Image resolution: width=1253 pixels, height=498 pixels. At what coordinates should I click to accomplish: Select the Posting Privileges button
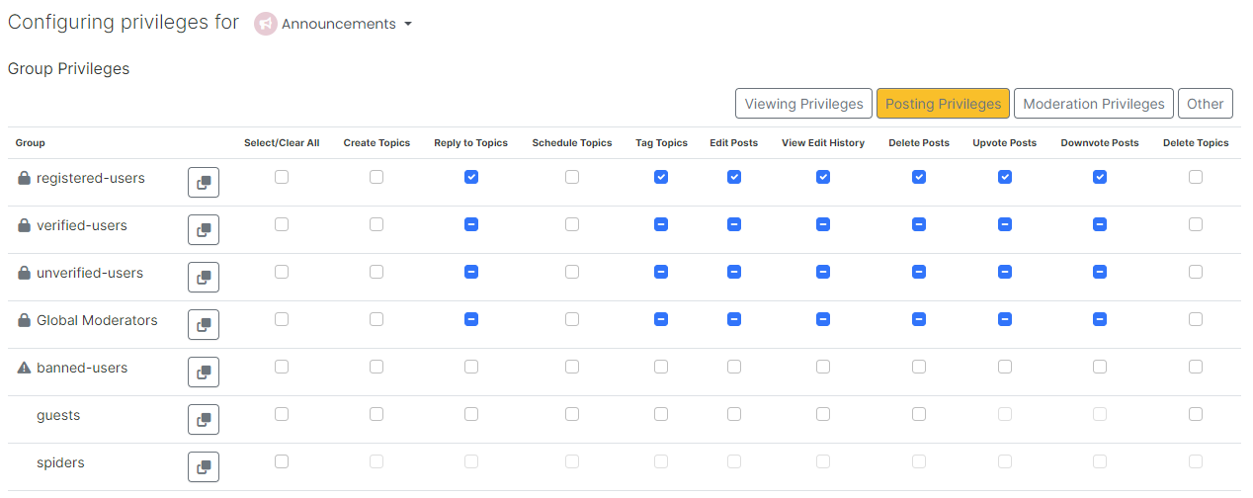click(x=943, y=104)
